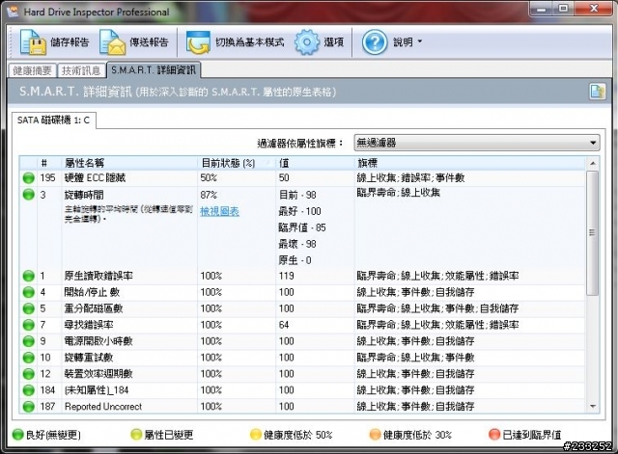Viewport: 618px width, 454px height.
Task: Select the 旋轉重試數 row name
Action: 89,358
